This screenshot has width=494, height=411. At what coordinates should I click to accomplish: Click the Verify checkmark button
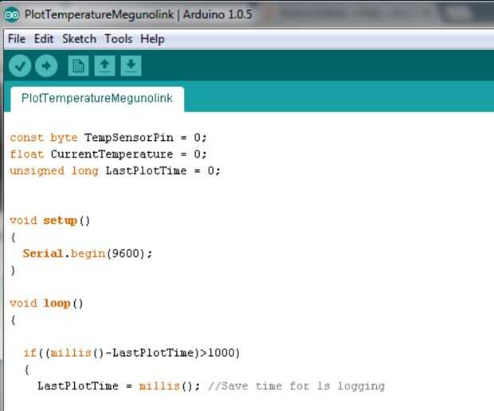(20, 66)
